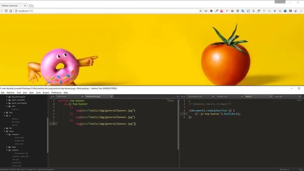304x171 pixels.
Task: Open the View menu
Action: tap(25, 93)
